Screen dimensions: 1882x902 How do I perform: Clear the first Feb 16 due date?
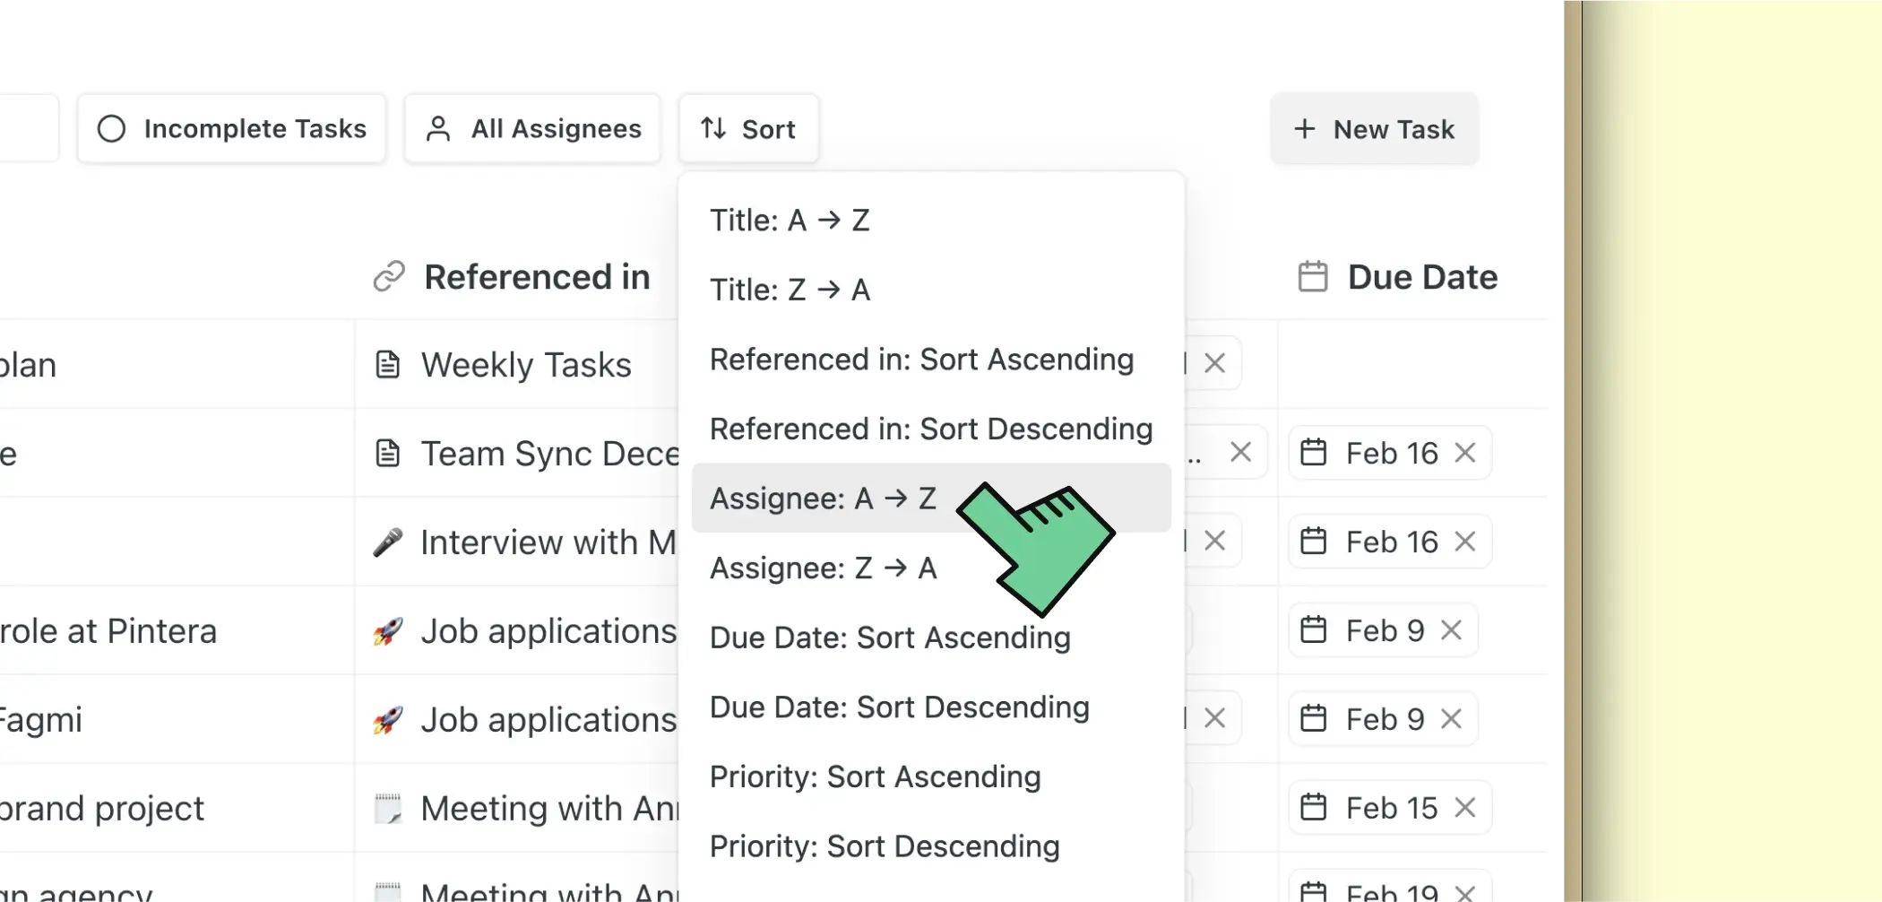click(x=1465, y=453)
